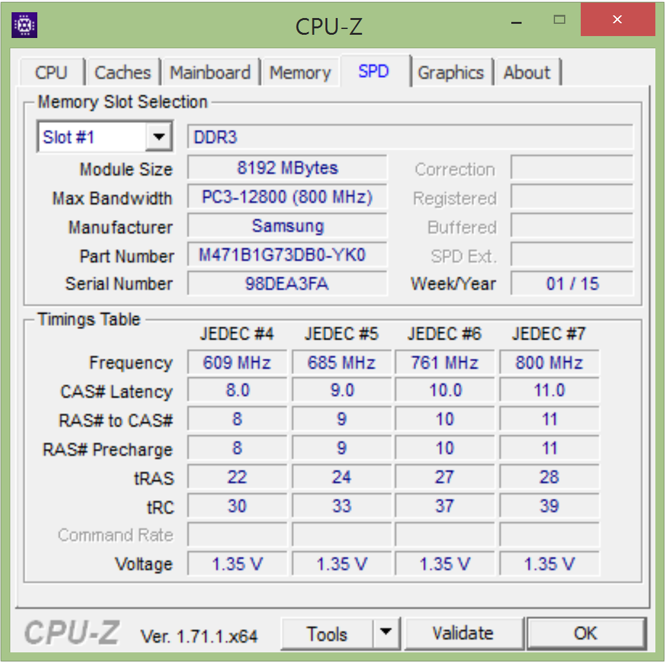Image resolution: width=665 pixels, height=662 pixels.
Task: Click serial number 98DEA3FA
Action: tap(287, 283)
